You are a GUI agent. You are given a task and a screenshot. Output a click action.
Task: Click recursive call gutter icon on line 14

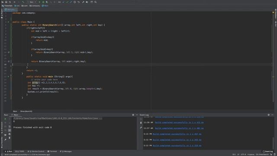(x=9, y=52)
